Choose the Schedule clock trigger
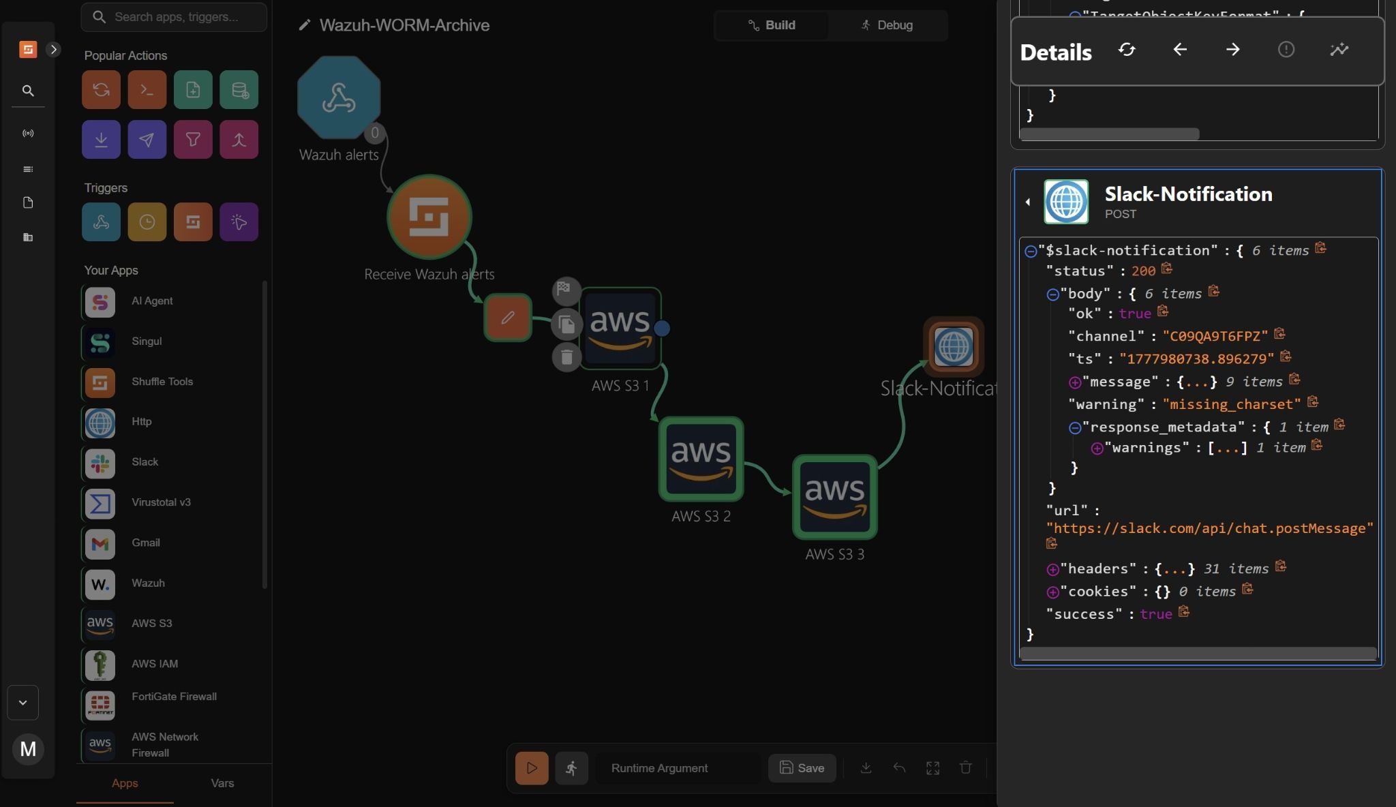Image resolution: width=1396 pixels, height=807 pixels. [147, 222]
